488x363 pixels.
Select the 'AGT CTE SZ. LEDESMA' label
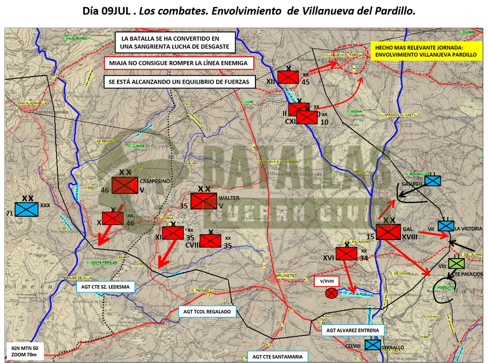(x=105, y=287)
